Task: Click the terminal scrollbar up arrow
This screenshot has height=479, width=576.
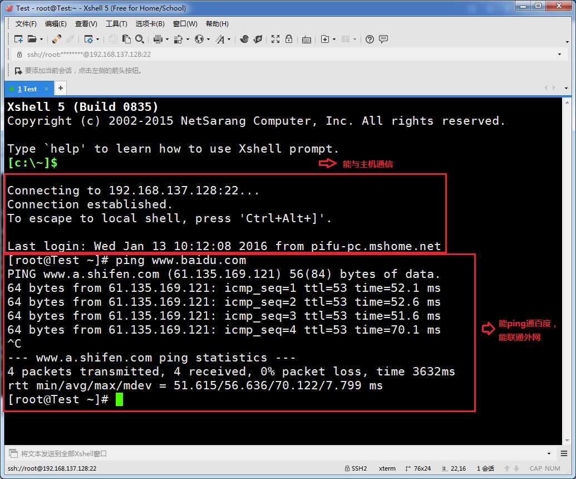Action: tap(567, 103)
